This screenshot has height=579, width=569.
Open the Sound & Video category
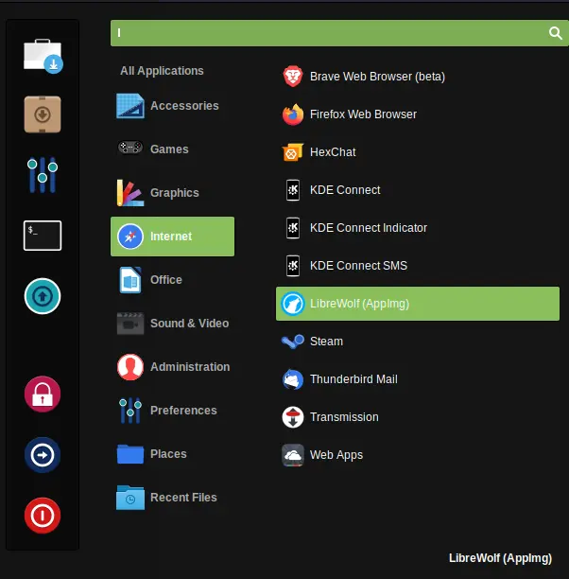click(x=172, y=324)
